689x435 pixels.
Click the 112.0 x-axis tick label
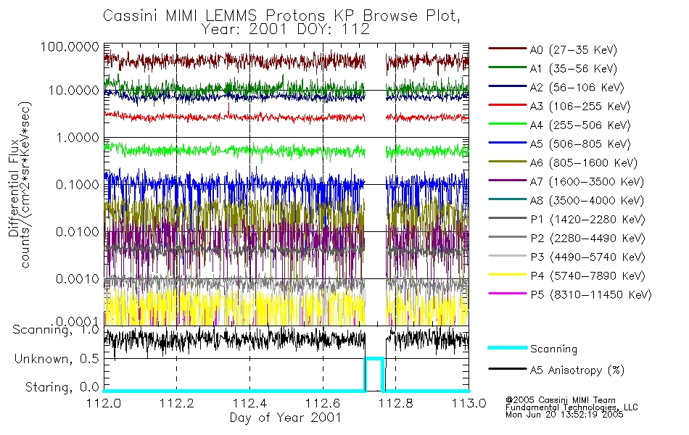[104, 403]
